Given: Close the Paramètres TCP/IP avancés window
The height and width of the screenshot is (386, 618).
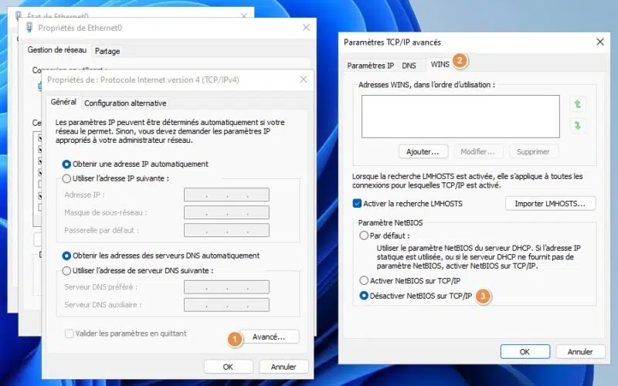Looking at the screenshot, I should tap(600, 42).
